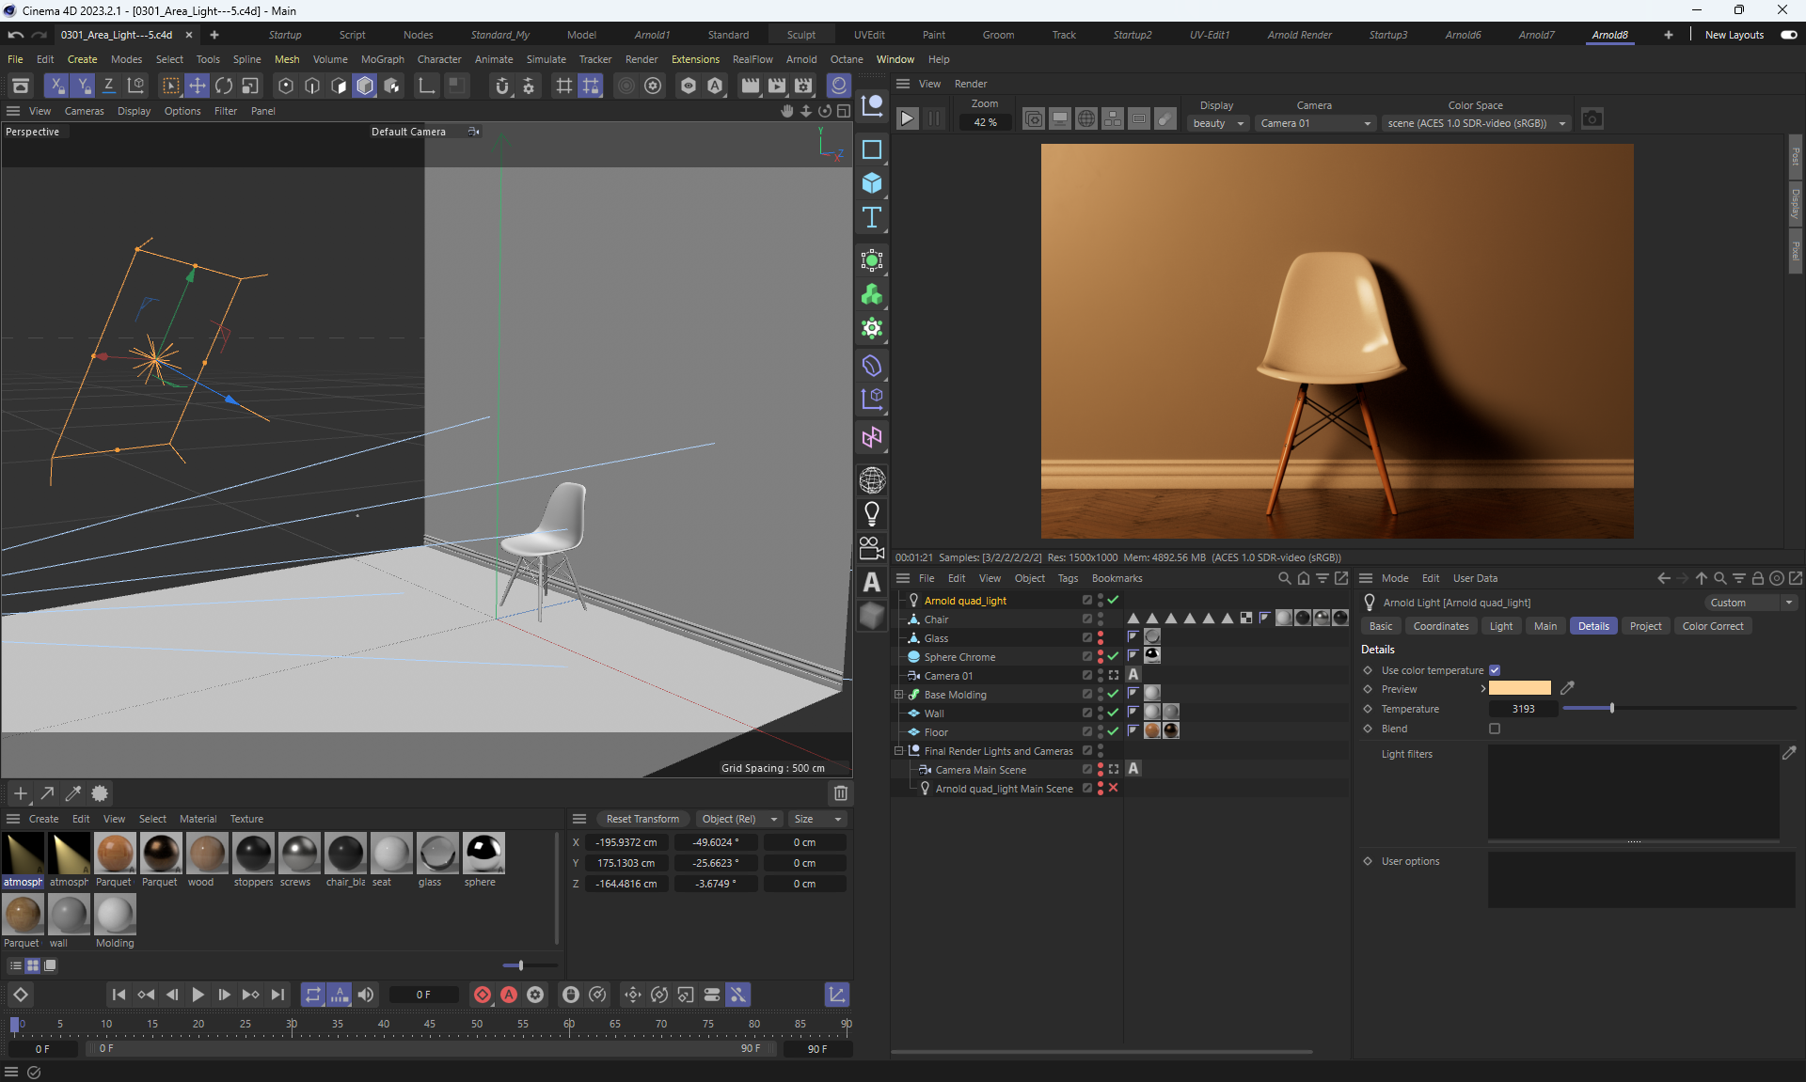Click the Text spline tool icon
1806x1082 pixels.
coord(872,218)
